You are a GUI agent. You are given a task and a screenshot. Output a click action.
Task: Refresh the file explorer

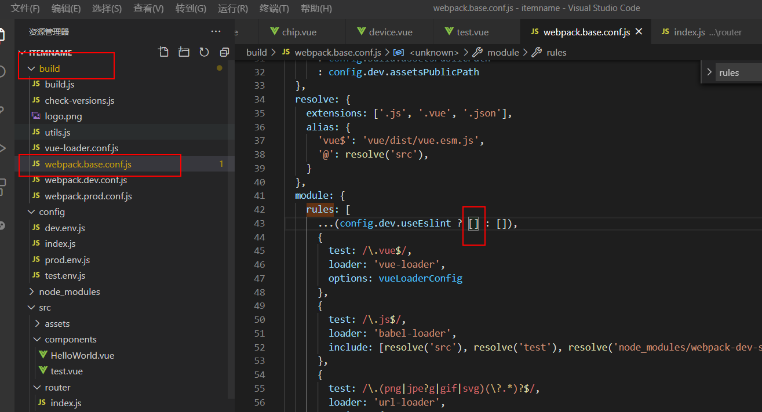pyautogui.click(x=204, y=52)
